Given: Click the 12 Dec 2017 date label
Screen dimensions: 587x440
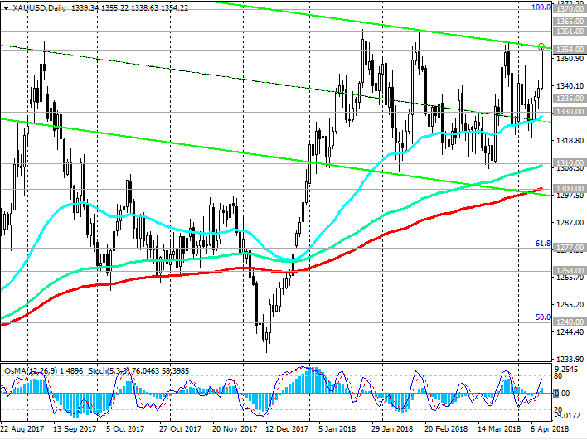Looking at the screenshot, I should click(287, 428).
